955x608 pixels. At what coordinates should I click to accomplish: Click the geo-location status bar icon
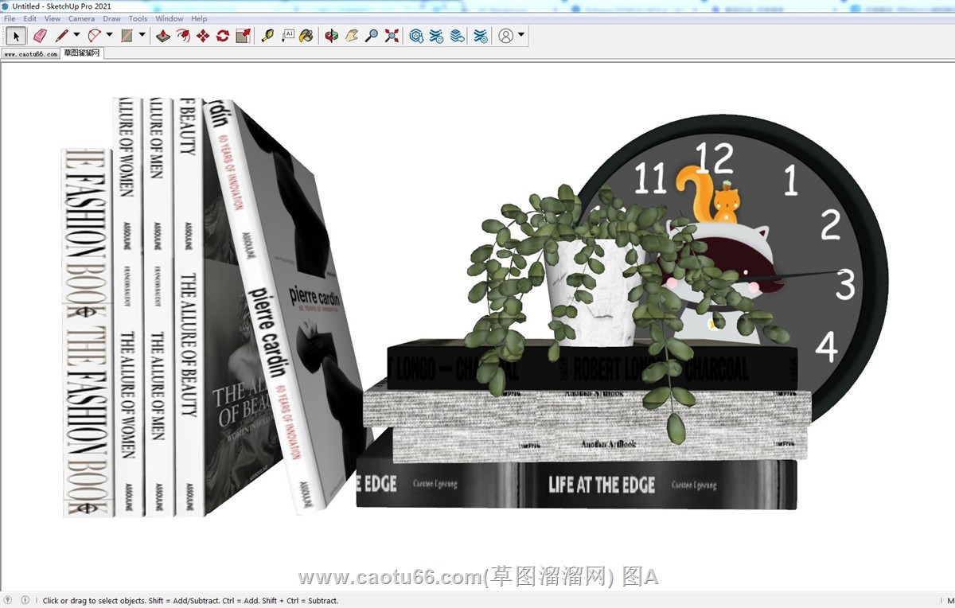tap(9, 600)
